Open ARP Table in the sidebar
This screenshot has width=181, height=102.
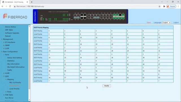click(9, 30)
